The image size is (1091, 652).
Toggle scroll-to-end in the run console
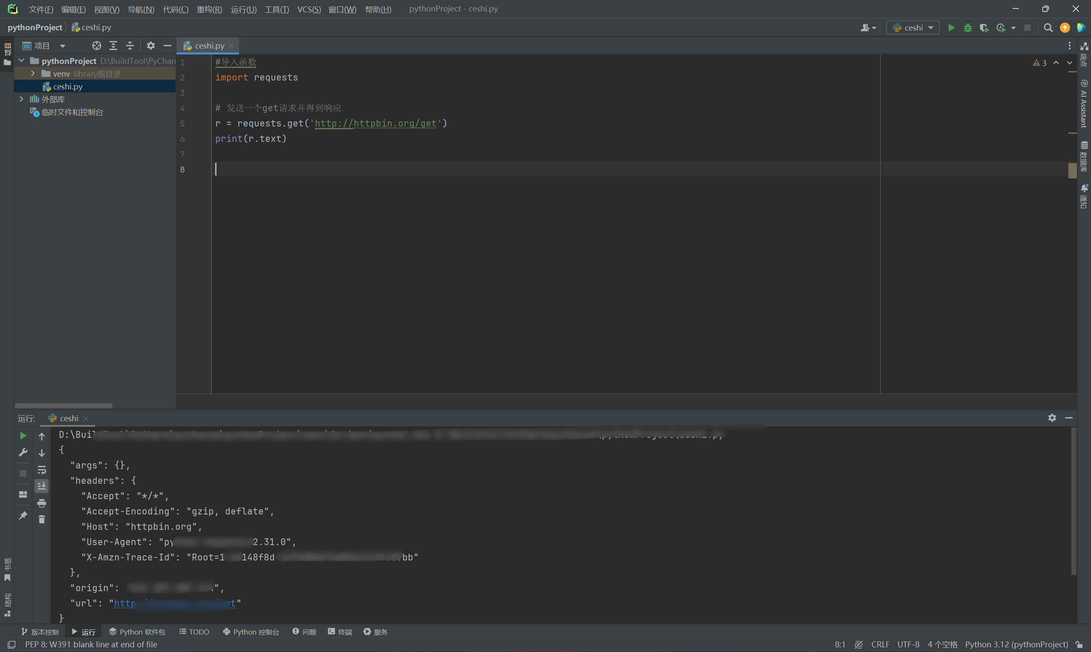[42, 486]
